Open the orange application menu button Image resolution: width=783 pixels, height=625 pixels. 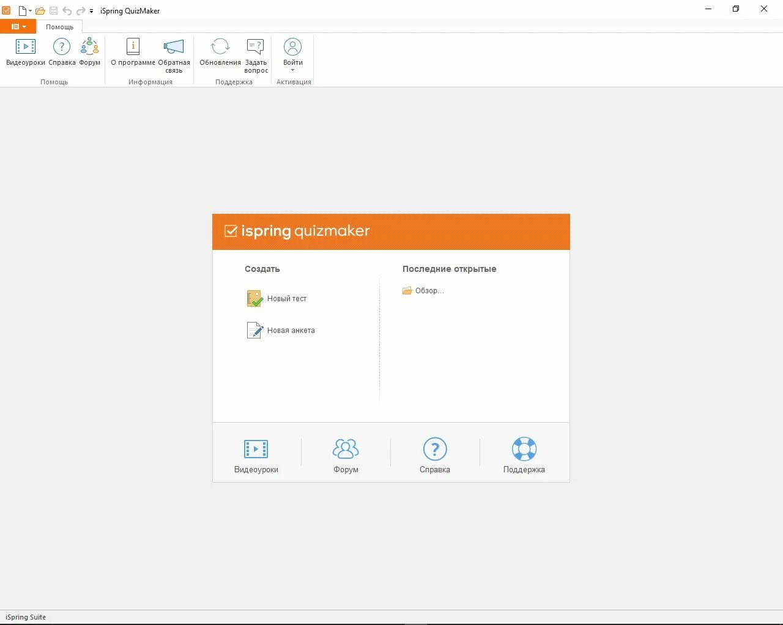coord(18,27)
